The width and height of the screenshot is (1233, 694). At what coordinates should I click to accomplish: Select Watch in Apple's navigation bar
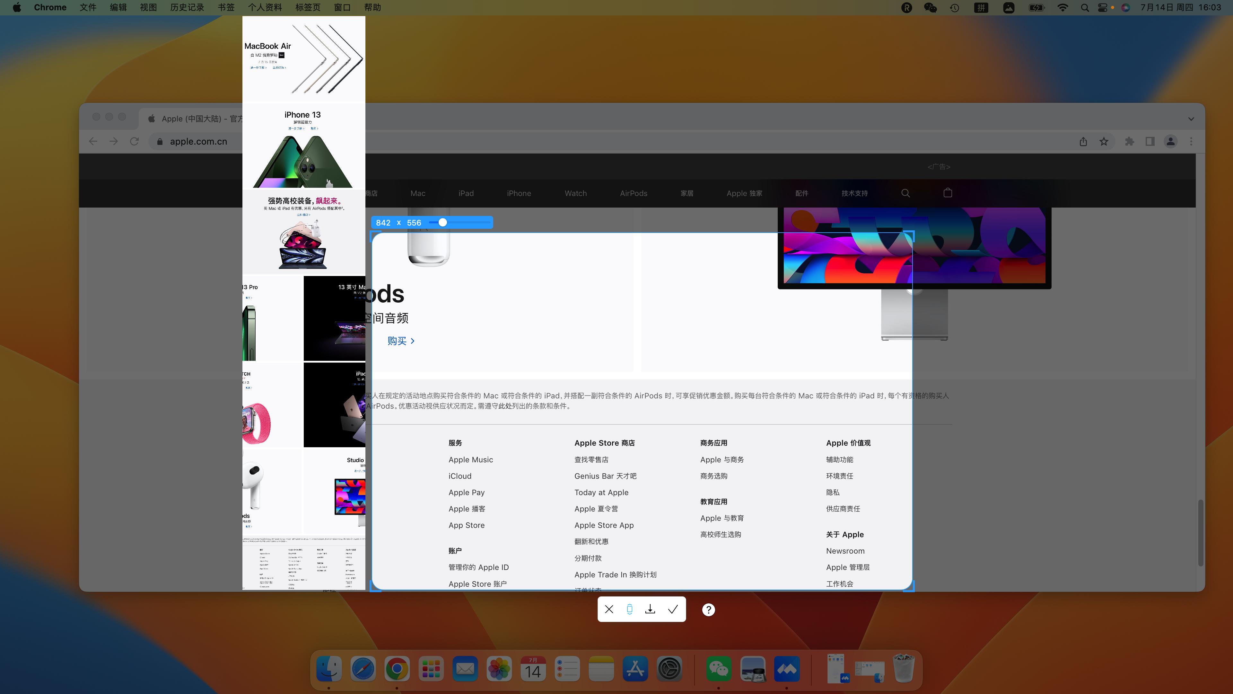(x=575, y=193)
